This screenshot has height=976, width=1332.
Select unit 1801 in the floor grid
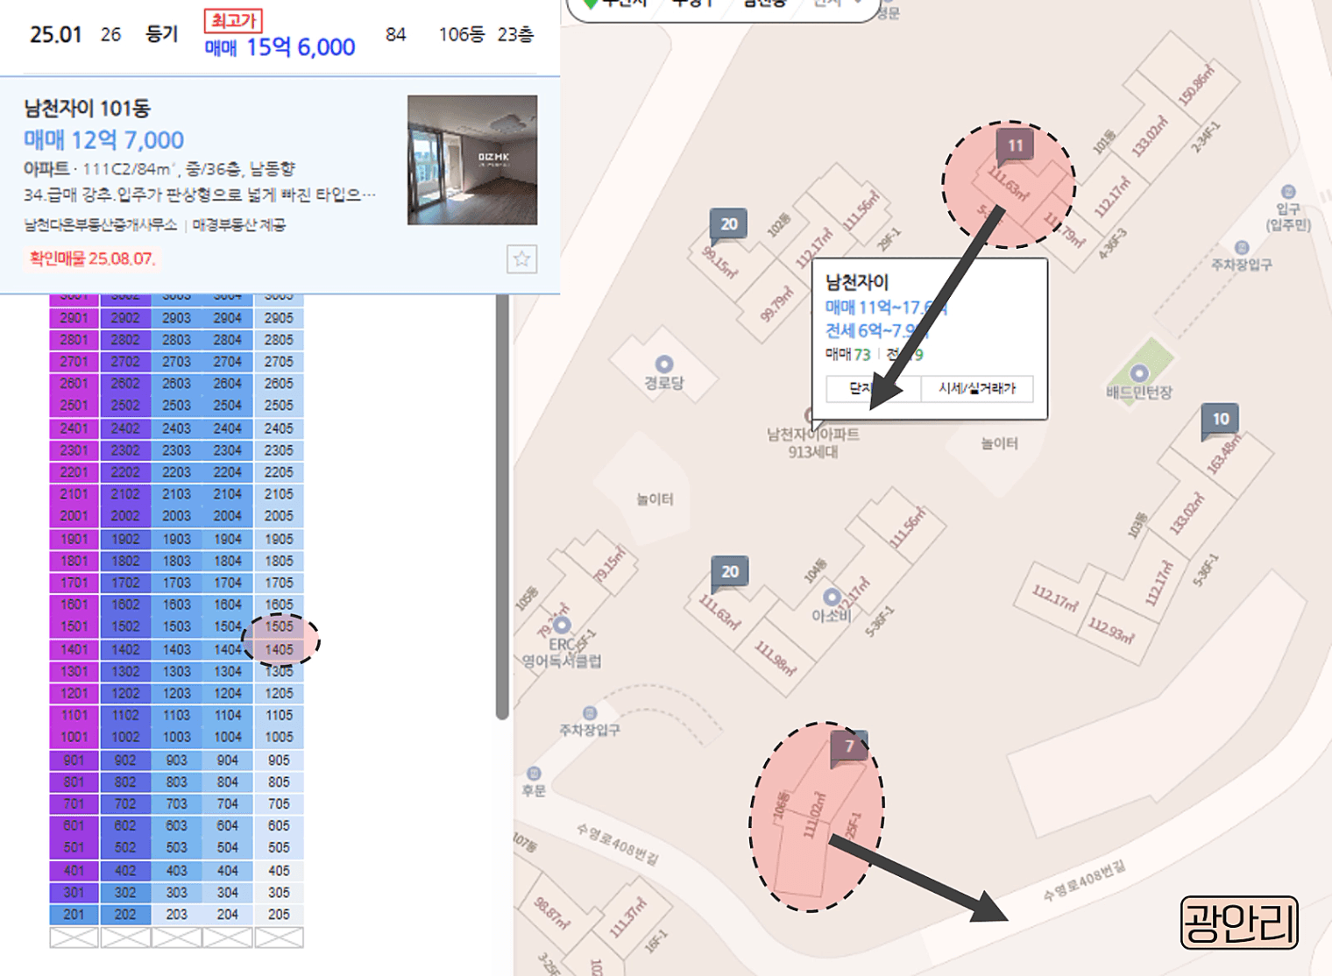[x=74, y=561]
